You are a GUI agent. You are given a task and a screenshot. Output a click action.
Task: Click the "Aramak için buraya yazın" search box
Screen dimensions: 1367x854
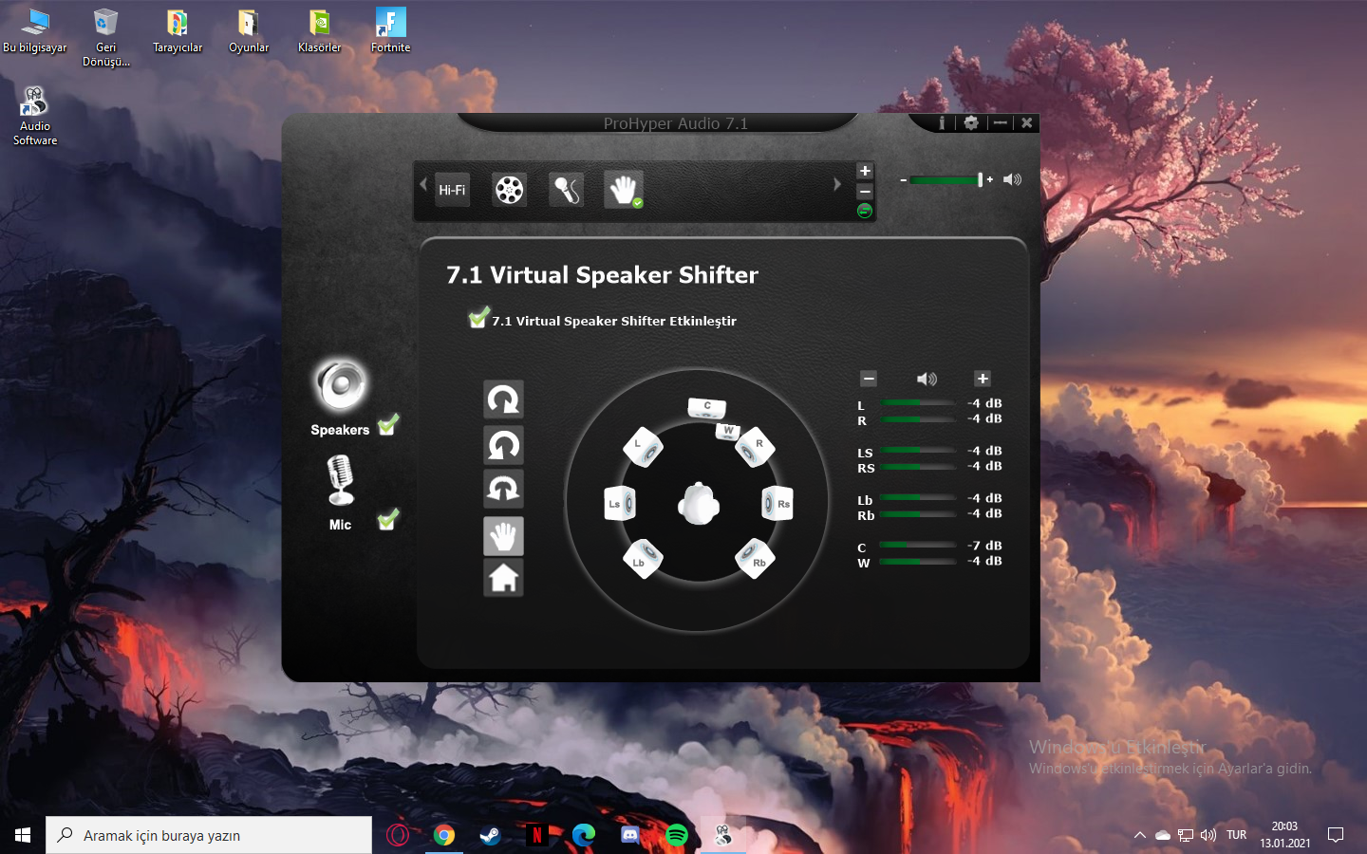click(x=209, y=835)
